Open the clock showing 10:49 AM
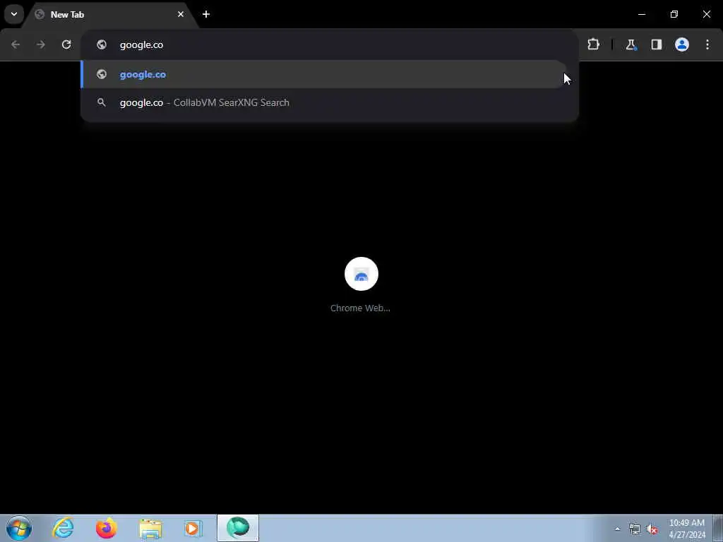This screenshot has height=542, width=723. click(687, 529)
